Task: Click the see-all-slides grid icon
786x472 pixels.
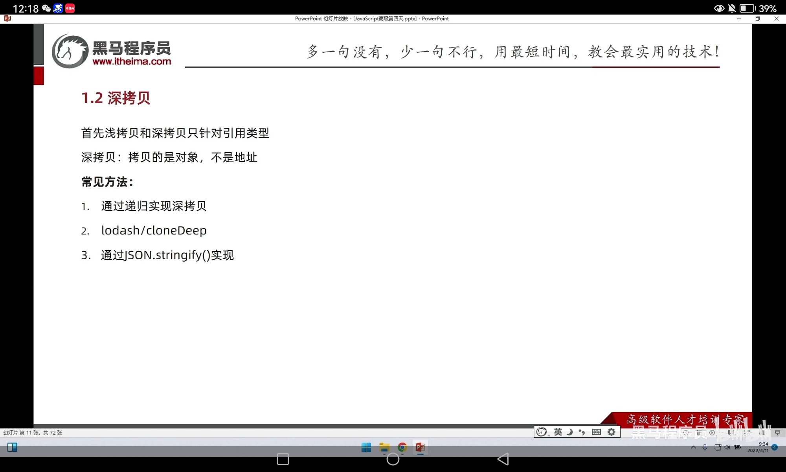Action: pyautogui.click(x=746, y=433)
